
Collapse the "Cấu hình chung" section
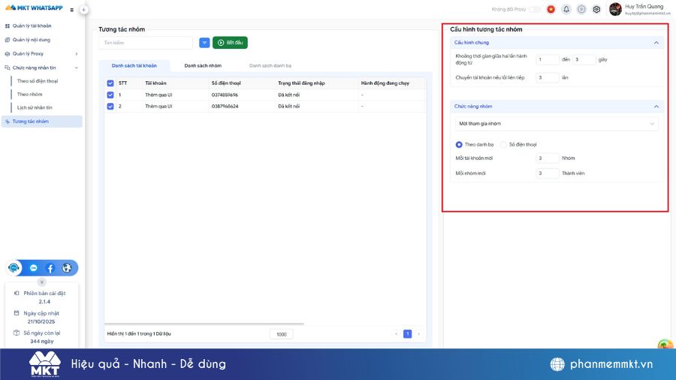click(x=656, y=43)
